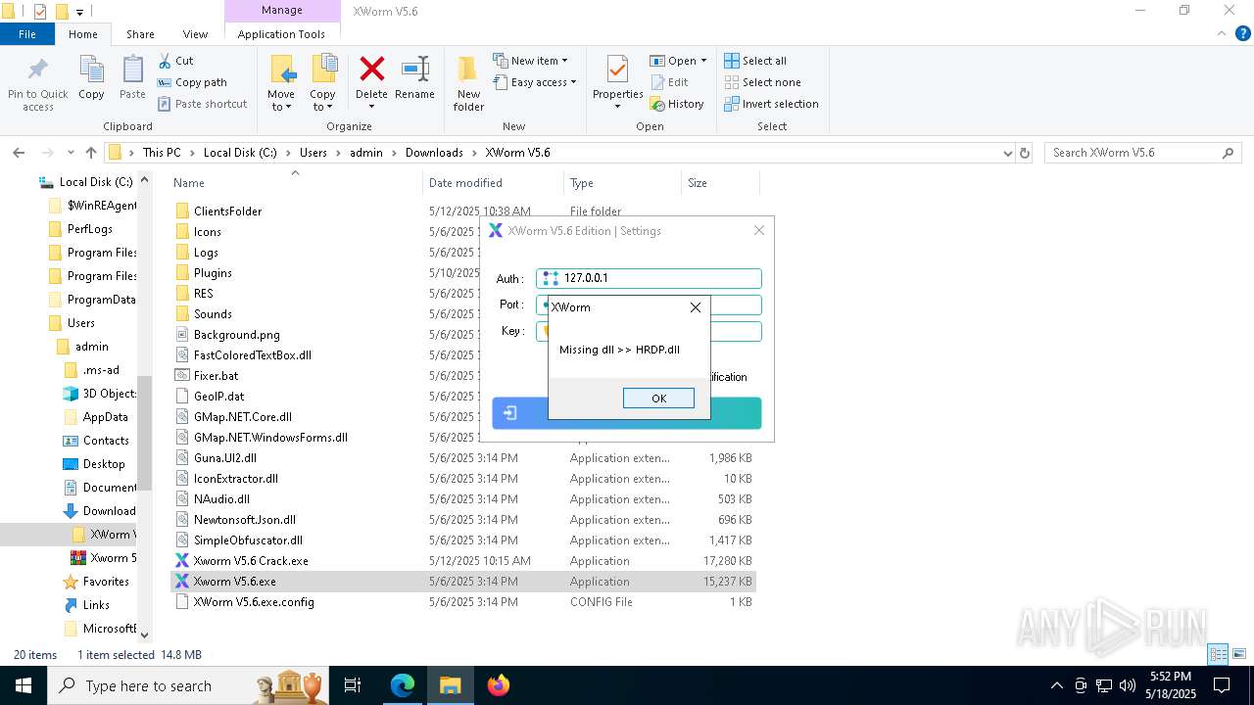Open Windows Help question mark icon

(x=1242, y=33)
